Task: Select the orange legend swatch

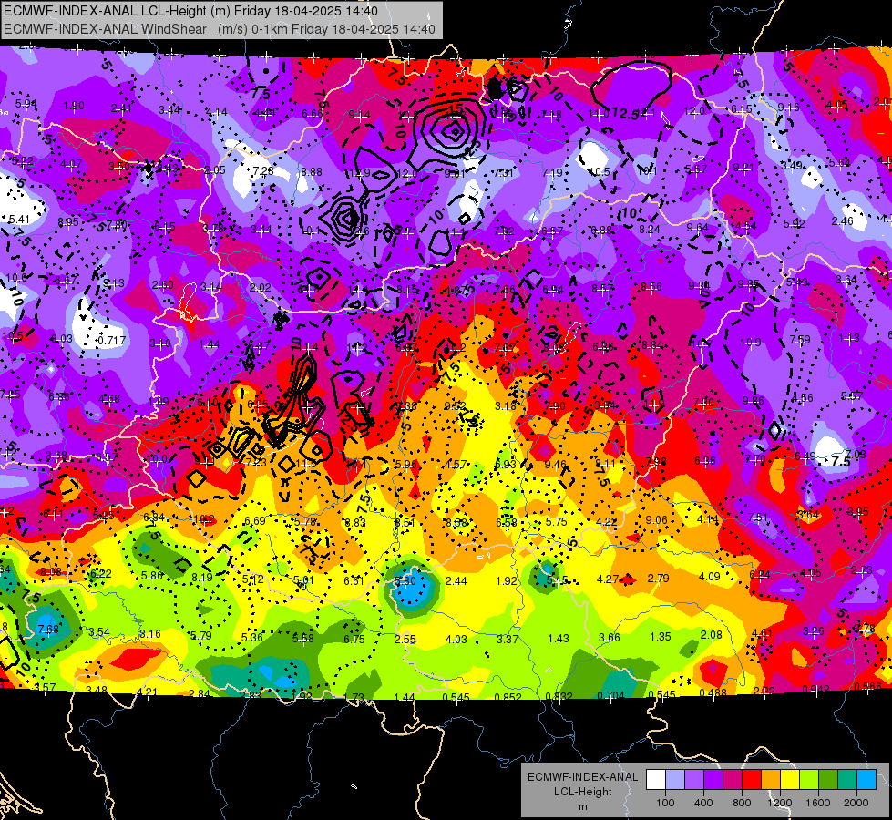Action: tap(771, 779)
